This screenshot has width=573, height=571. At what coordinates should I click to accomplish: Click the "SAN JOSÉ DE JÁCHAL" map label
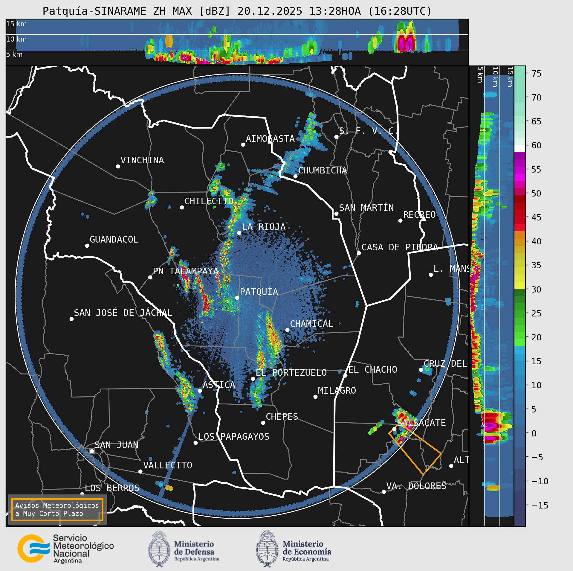coord(123,313)
